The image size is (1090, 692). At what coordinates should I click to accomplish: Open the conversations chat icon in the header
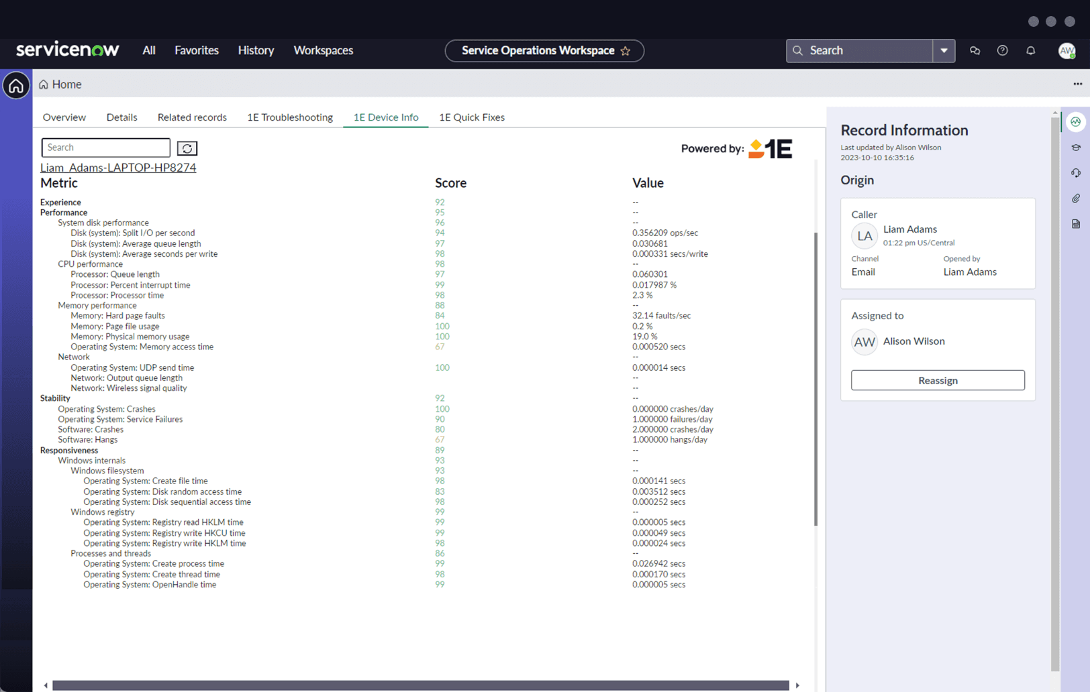coord(975,50)
